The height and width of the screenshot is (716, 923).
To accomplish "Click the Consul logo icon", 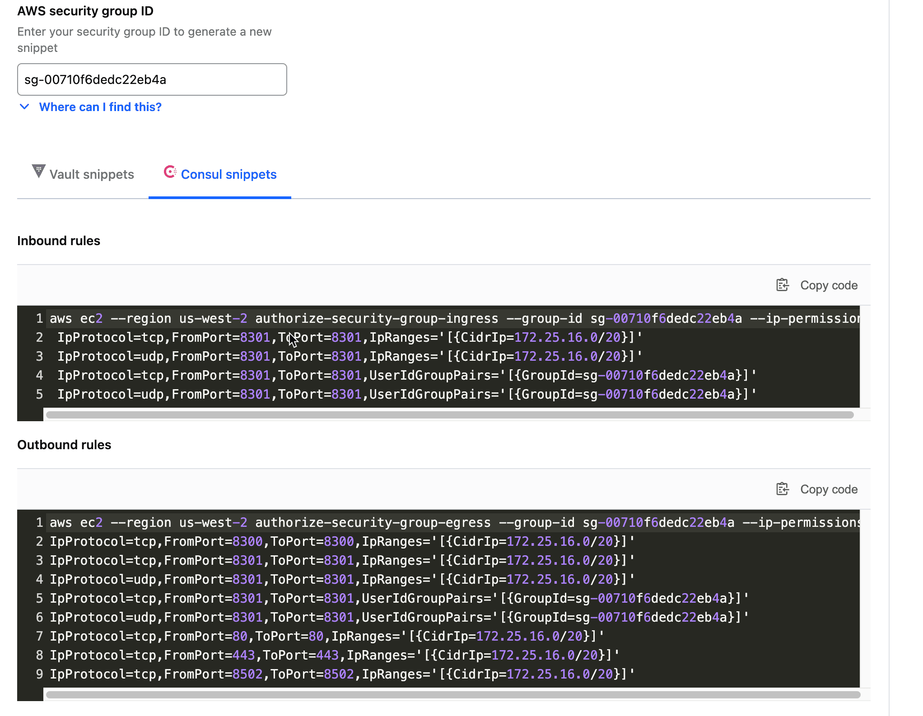I will coord(170,172).
